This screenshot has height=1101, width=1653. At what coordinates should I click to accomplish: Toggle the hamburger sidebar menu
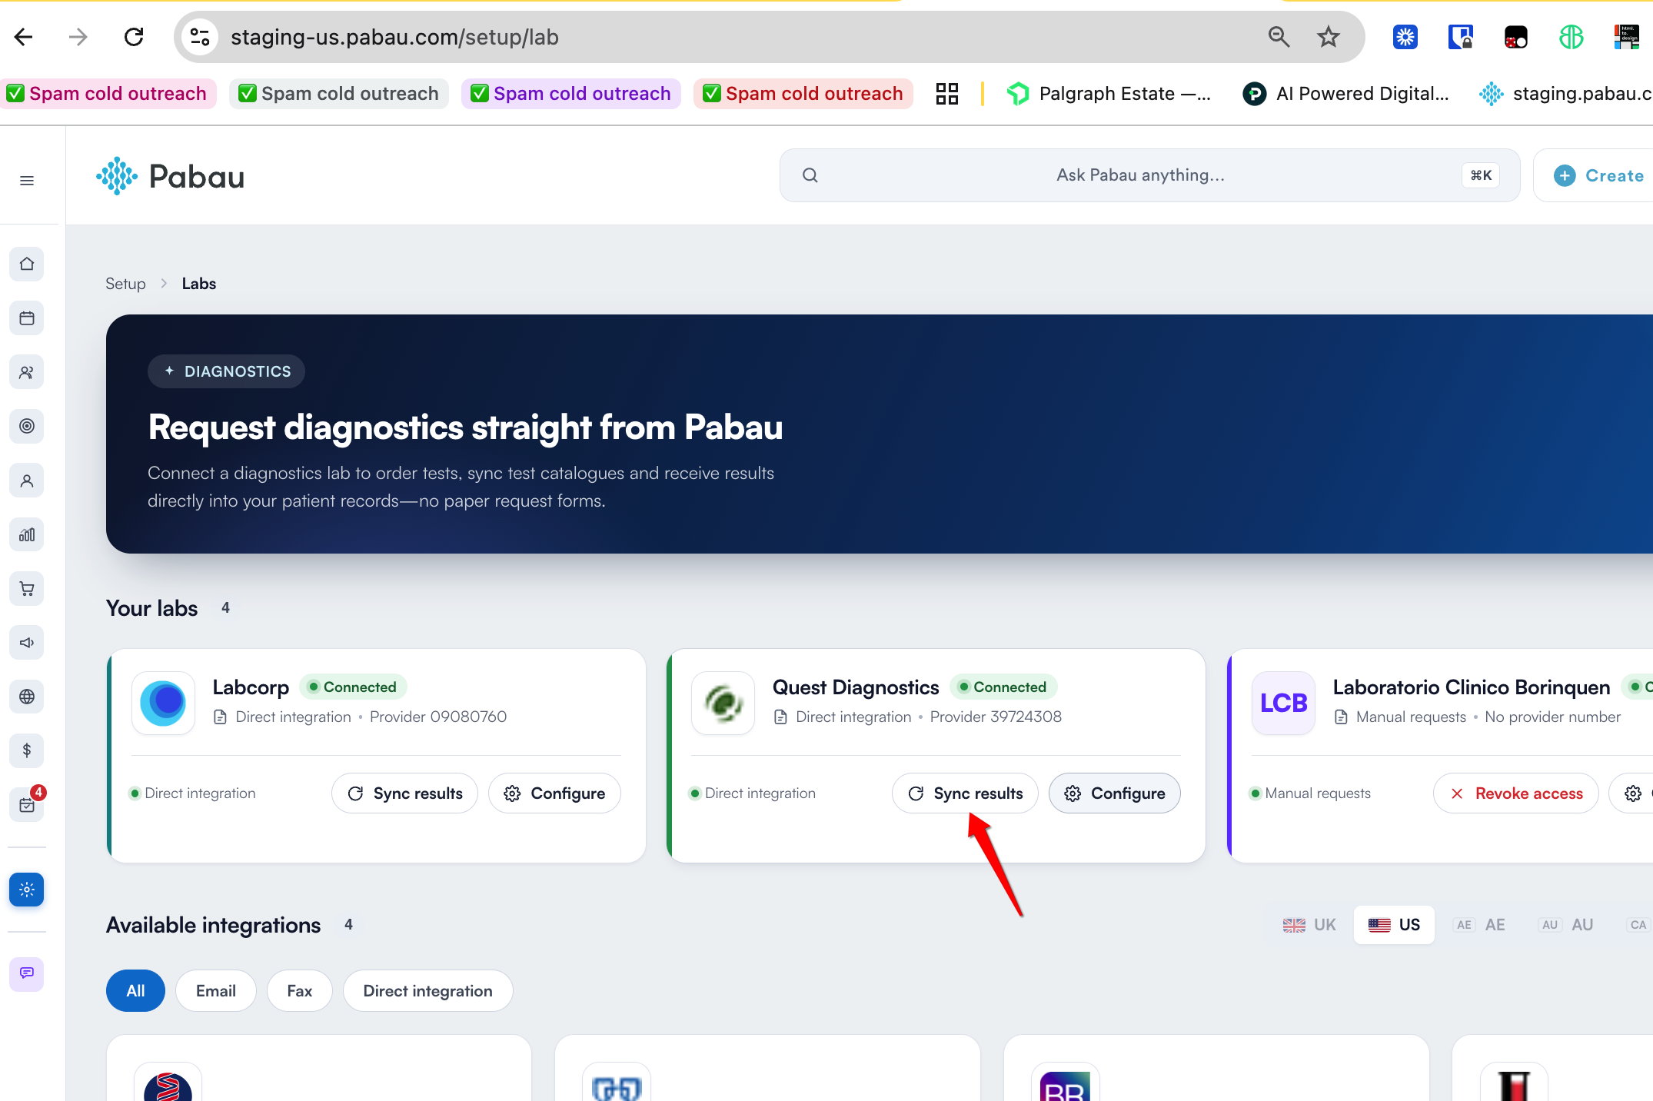tap(27, 181)
